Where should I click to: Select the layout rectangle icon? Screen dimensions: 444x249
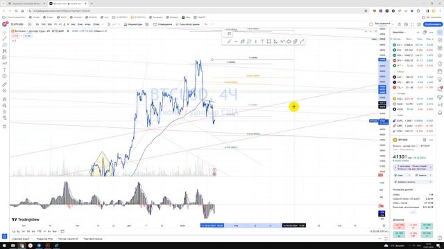(x=371, y=24)
